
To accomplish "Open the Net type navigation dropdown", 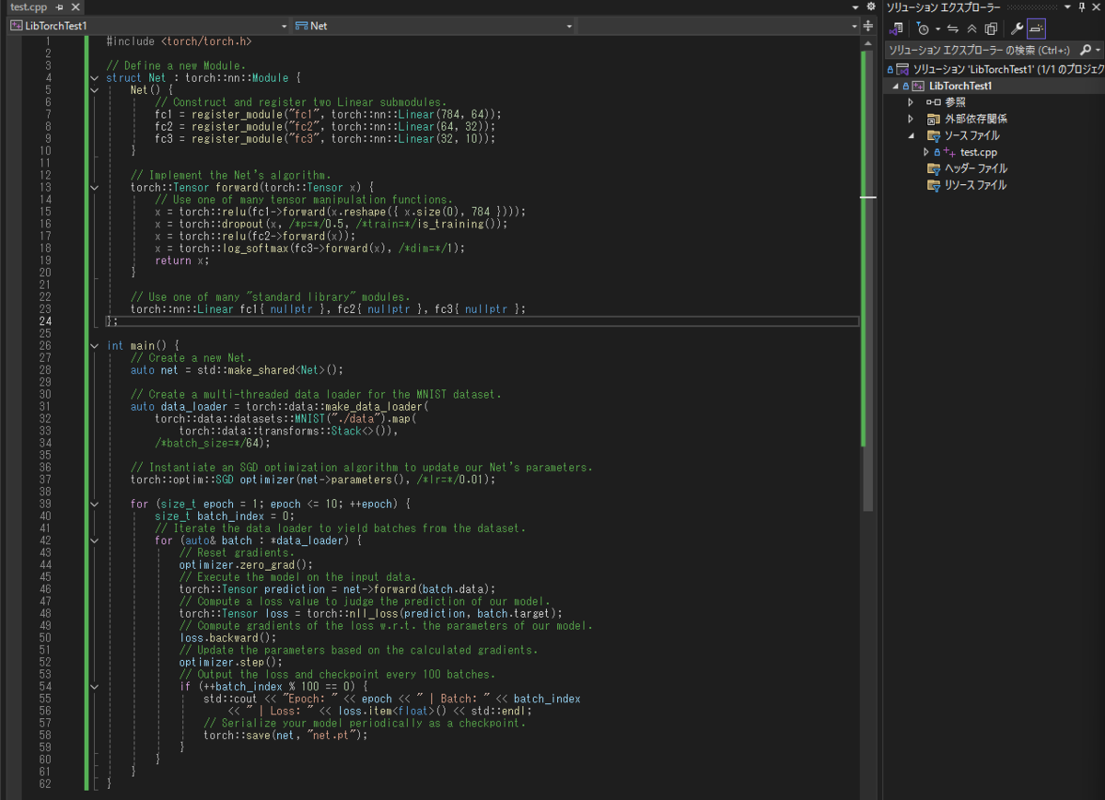I will pyautogui.click(x=433, y=26).
